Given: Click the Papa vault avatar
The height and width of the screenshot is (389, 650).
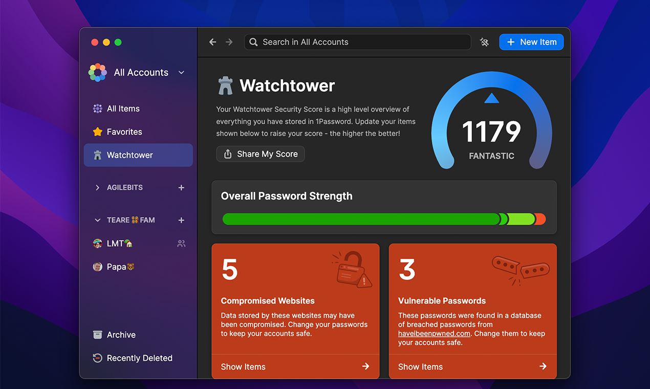Looking at the screenshot, I should point(97,267).
